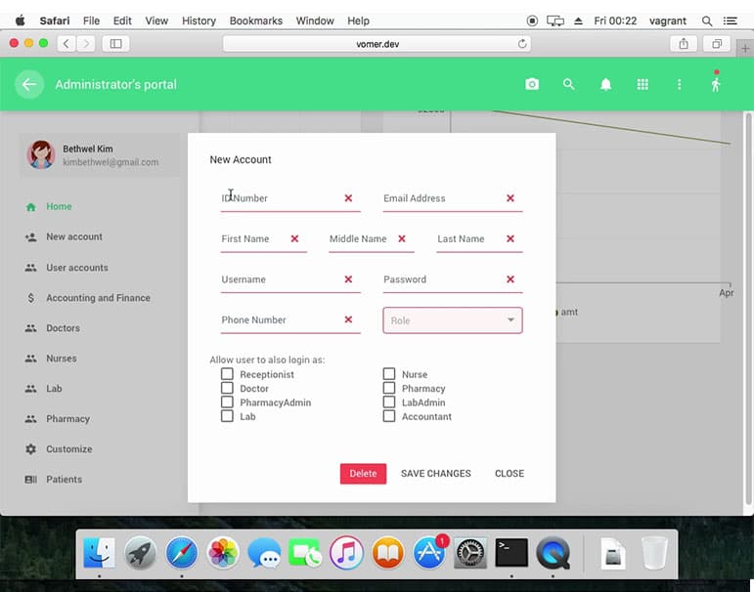Open the Role dropdown

point(453,320)
